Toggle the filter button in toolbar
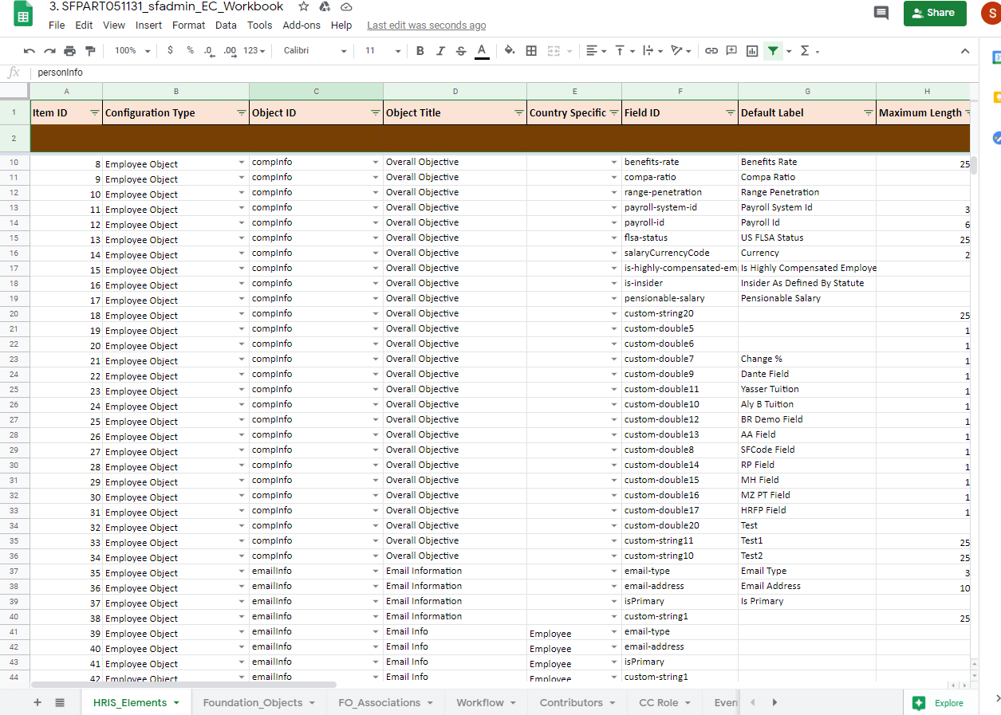 pos(772,51)
